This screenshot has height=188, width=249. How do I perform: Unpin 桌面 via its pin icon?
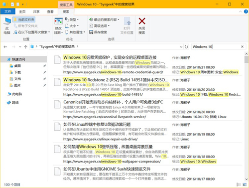point(44,66)
